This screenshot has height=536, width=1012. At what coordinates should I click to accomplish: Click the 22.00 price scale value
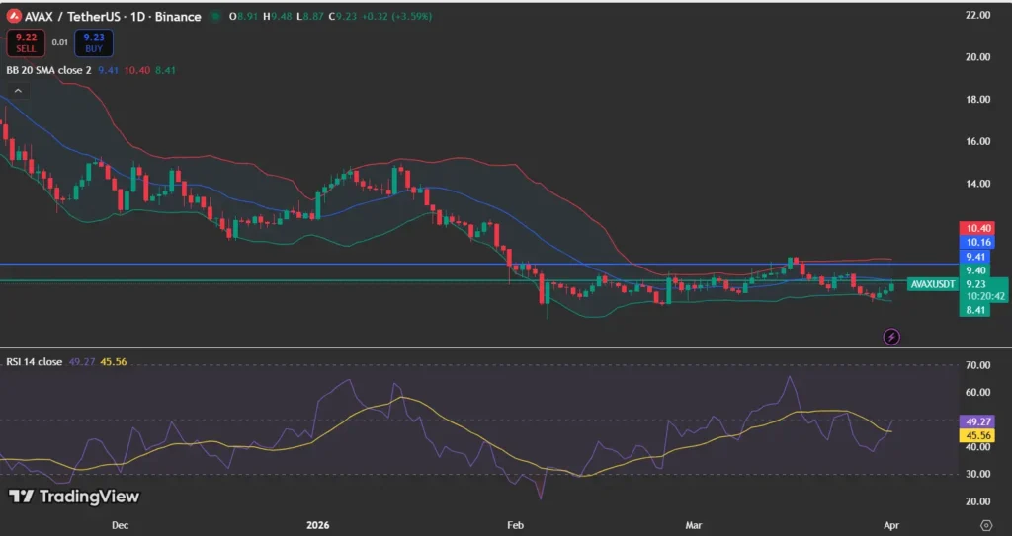click(x=977, y=15)
